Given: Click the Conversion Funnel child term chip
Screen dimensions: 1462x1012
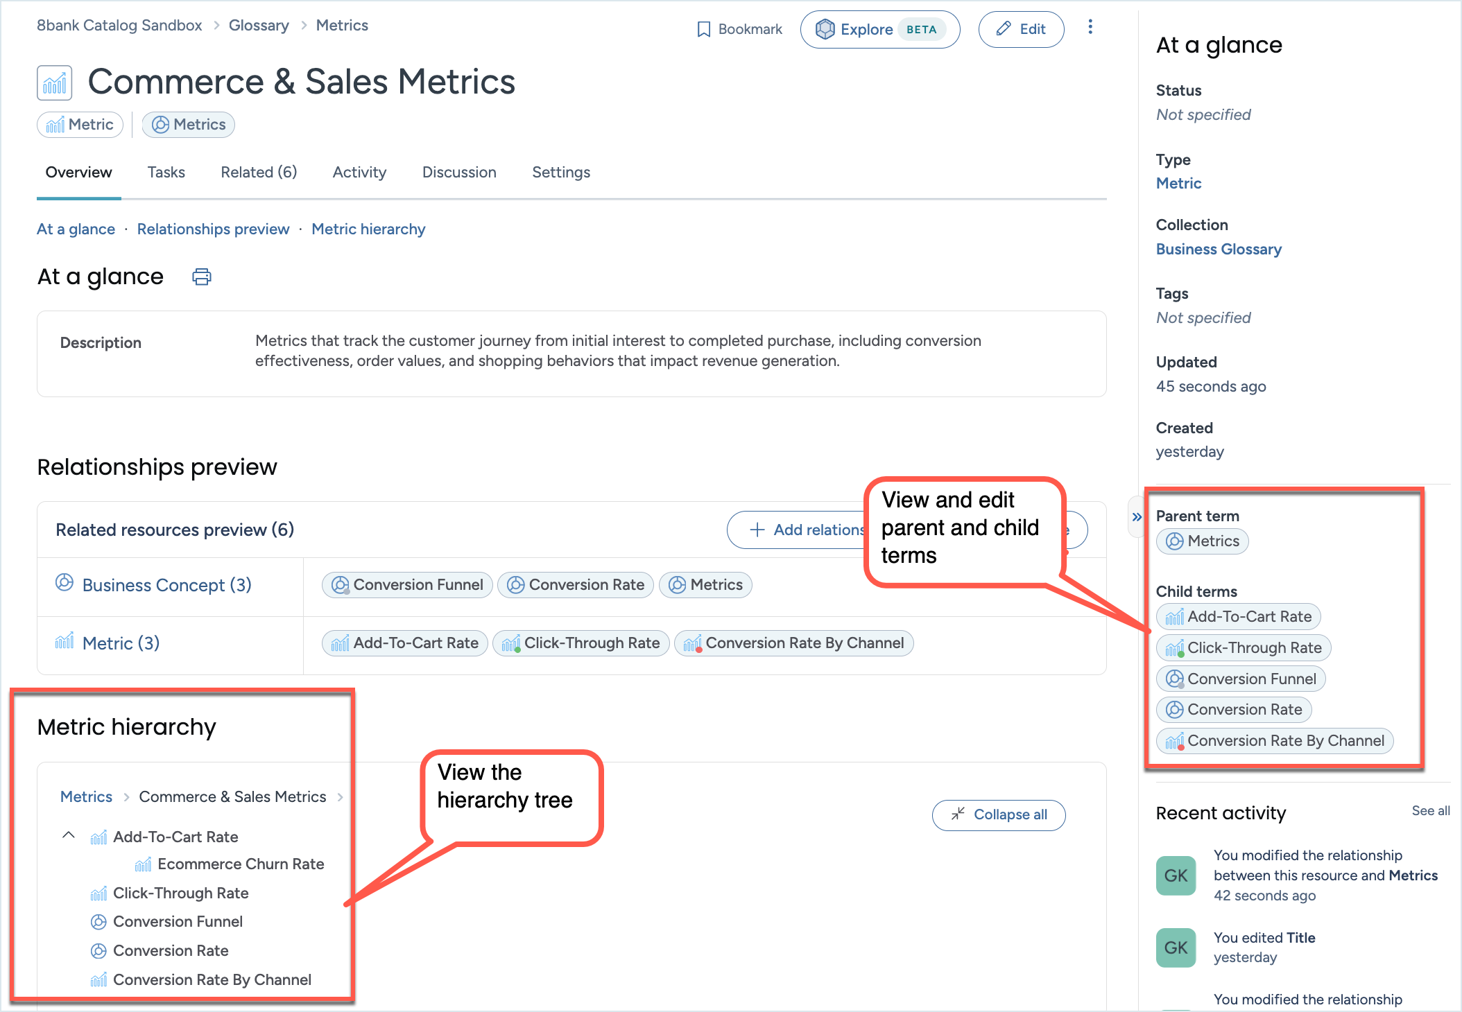Looking at the screenshot, I should (x=1241, y=679).
